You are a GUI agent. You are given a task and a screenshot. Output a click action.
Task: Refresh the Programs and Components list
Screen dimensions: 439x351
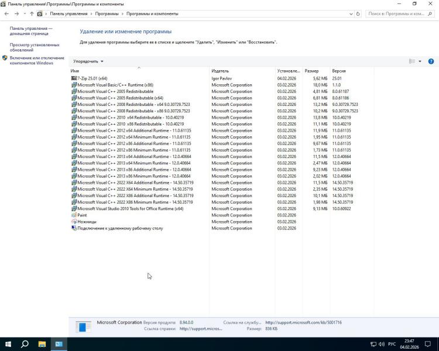pos(358,13)
